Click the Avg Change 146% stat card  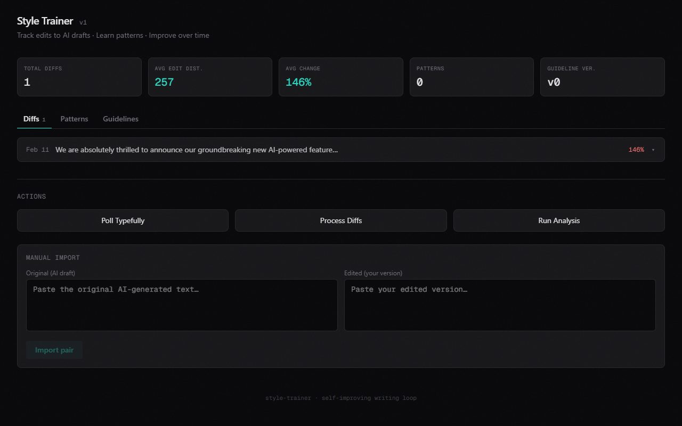click(x=340, y=77)
